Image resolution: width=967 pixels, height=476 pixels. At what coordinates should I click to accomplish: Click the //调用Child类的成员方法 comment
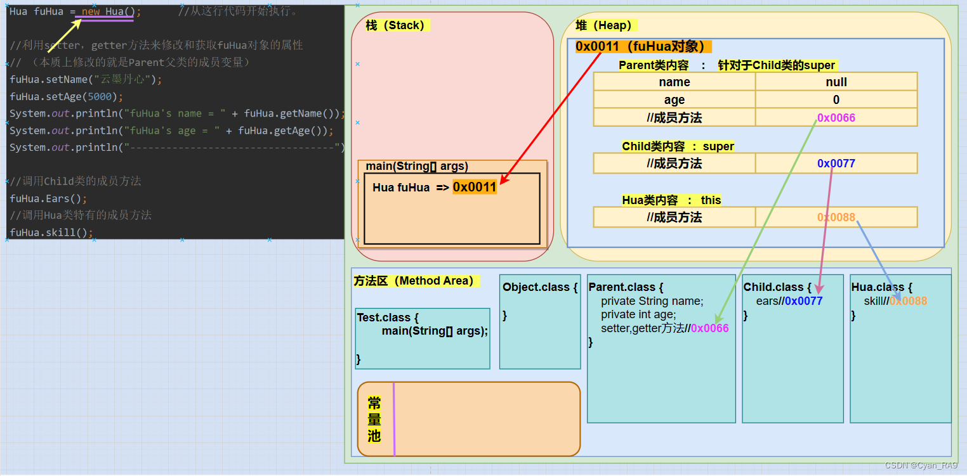(76, 181)
